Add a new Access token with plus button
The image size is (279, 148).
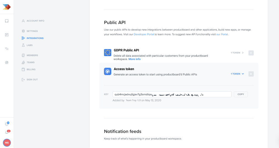point(251,74)
